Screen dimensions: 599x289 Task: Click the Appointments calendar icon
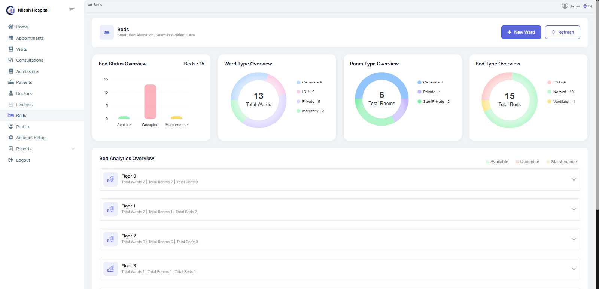[11, 38]
